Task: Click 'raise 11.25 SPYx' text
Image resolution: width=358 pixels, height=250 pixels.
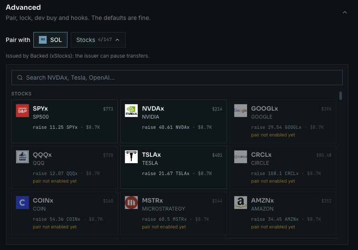Action: coord(55,127)
